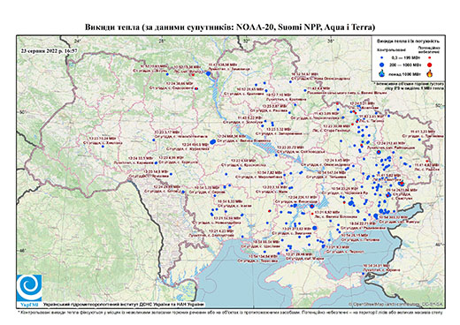Click the map title about NOAA-20 satellites
Viewport: 460px width, 325px height.
[x=230, y=27]
